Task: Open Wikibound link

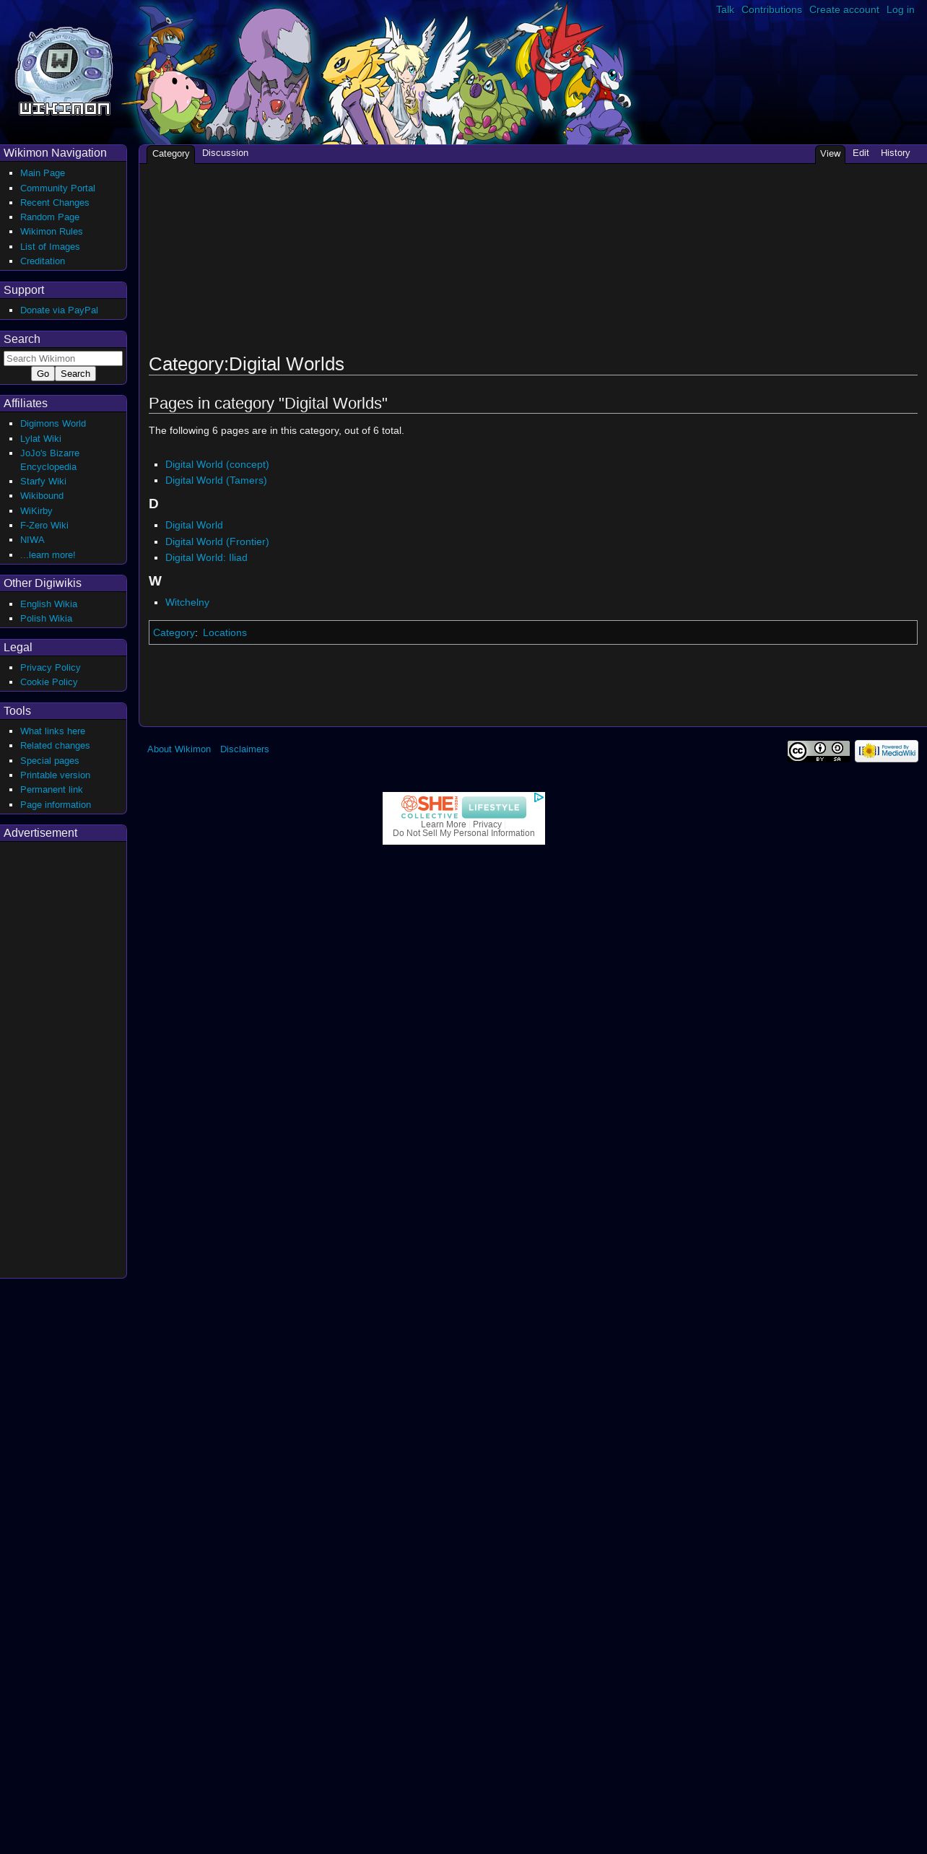Action: (x=42, y=496)
